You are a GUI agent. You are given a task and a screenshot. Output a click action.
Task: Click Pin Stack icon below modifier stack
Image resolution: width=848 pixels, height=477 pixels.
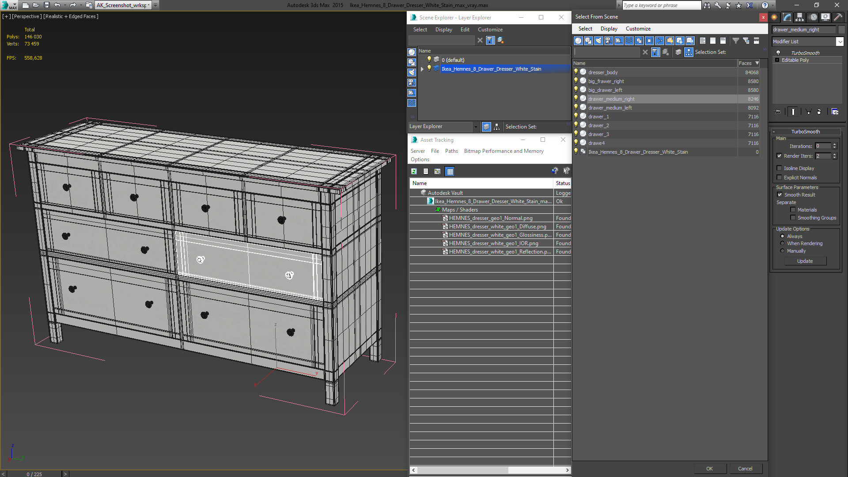click(778, 112)
